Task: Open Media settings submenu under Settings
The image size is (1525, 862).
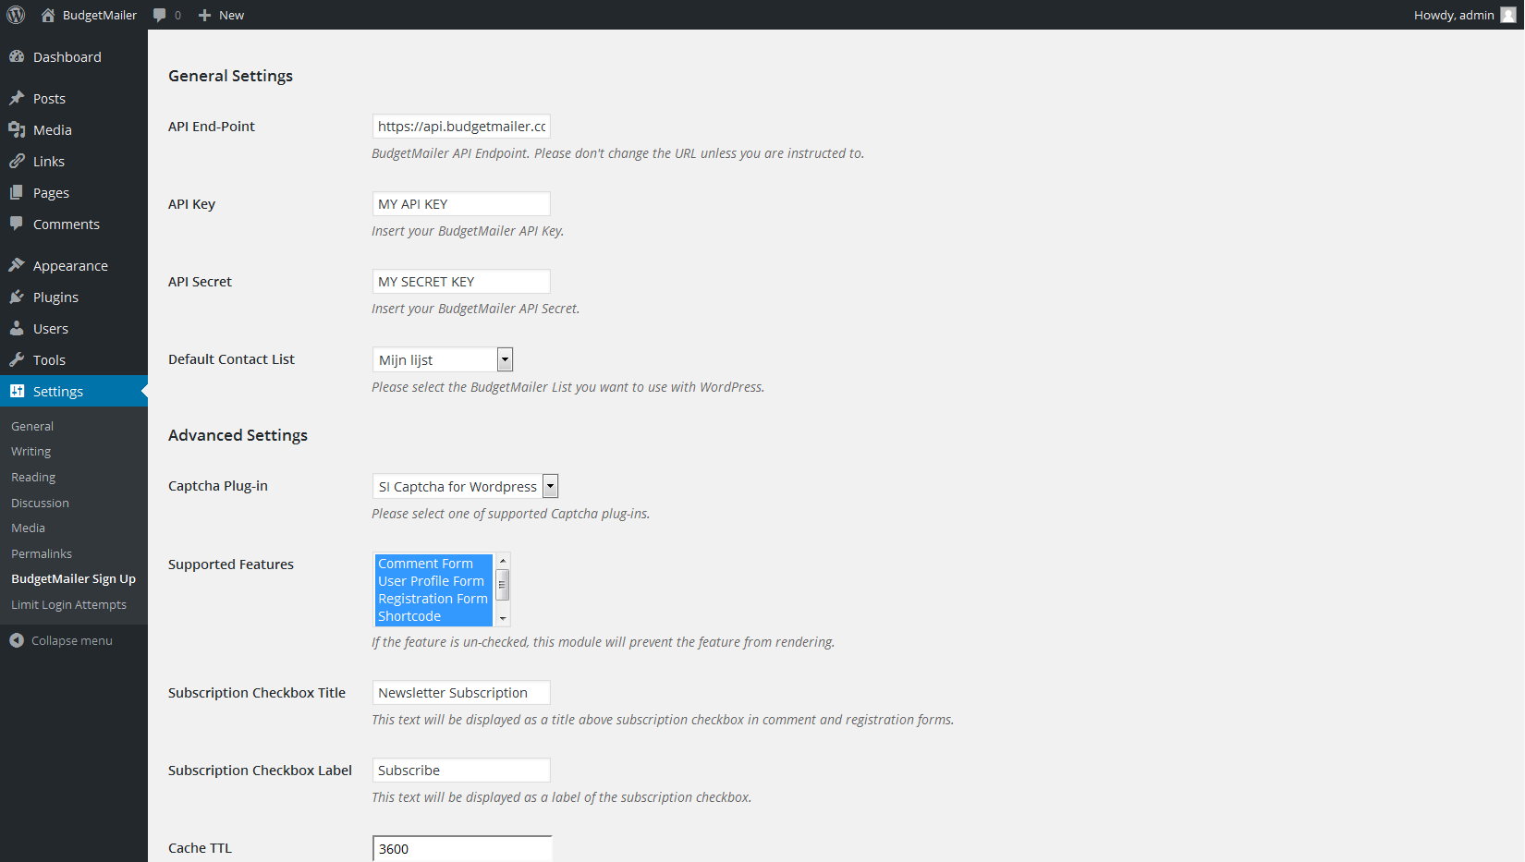Action: click(x=28, y=528)
